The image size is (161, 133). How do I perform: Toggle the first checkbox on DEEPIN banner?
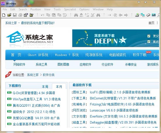pos(149,36)
